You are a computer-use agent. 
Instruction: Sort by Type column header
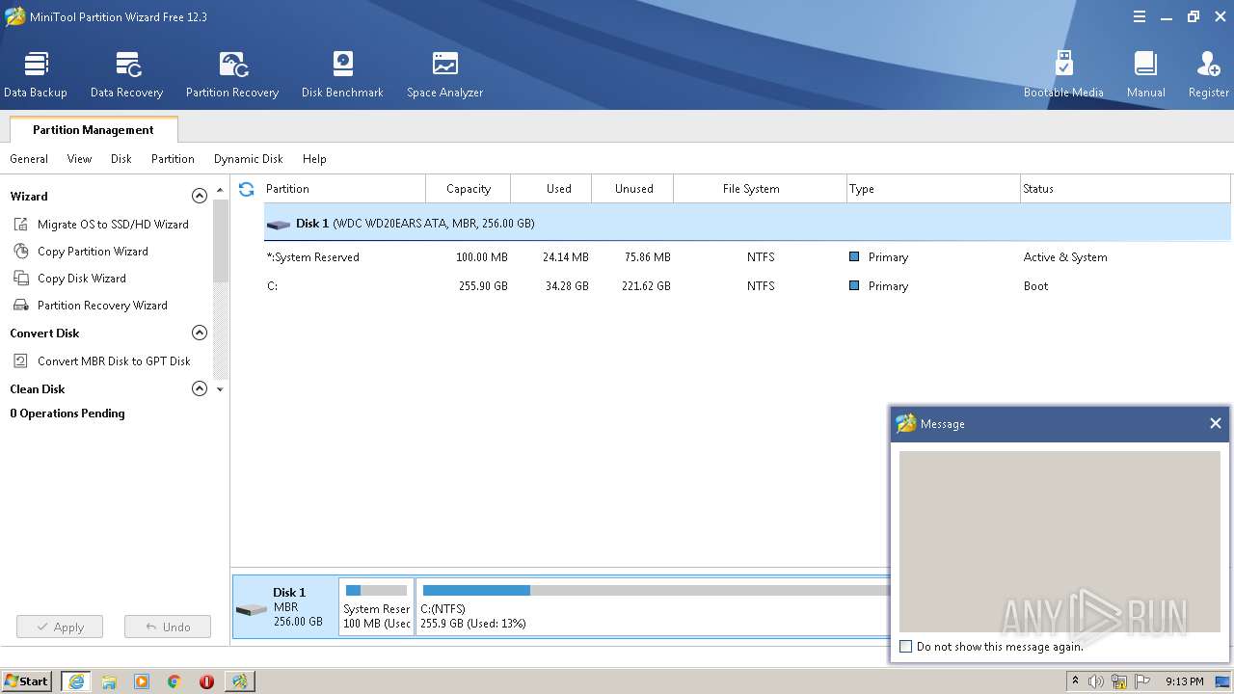coord(932,189)
